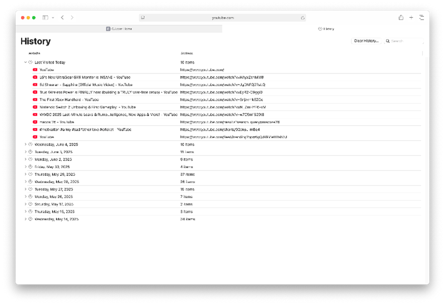Viewport: 445px width, 305px height.
Task: Expand Thursday, May 29, 2025 chevron
Action: point(26,174)
